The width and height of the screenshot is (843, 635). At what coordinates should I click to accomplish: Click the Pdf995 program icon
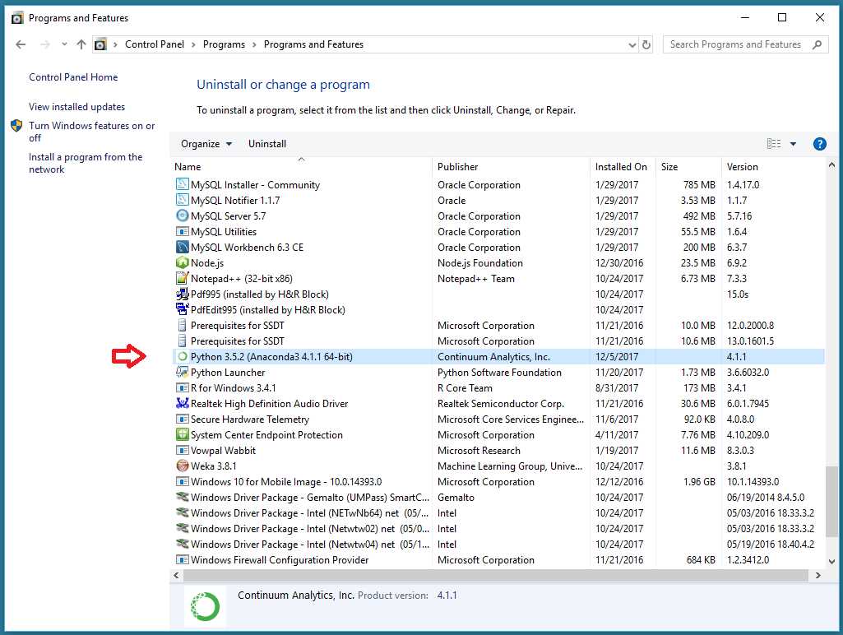pos(183,294)
